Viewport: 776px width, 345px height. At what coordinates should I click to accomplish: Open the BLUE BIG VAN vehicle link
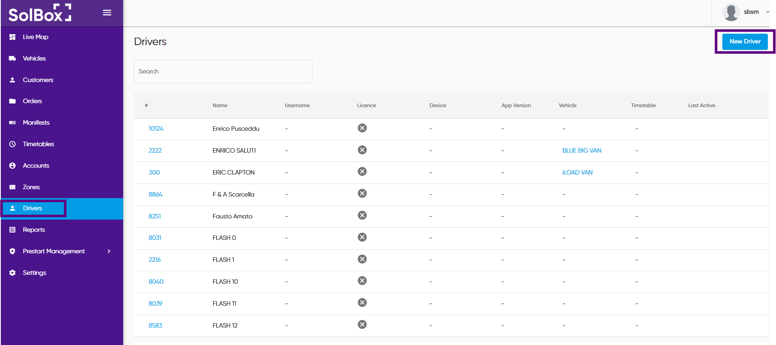pos(582,151)
